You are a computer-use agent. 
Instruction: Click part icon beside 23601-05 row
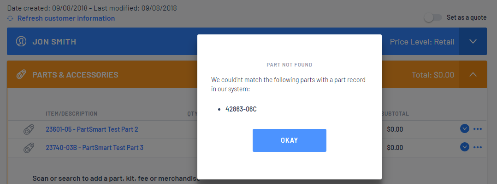tap(29, 129)
